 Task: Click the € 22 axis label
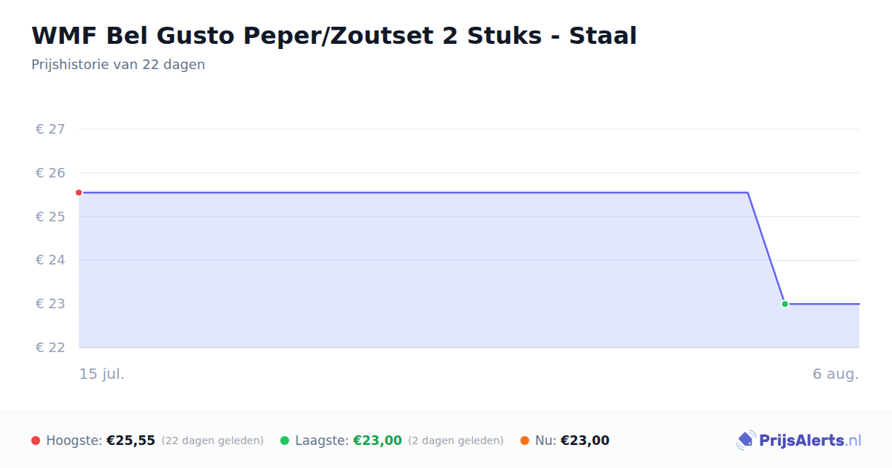point(51,348)
